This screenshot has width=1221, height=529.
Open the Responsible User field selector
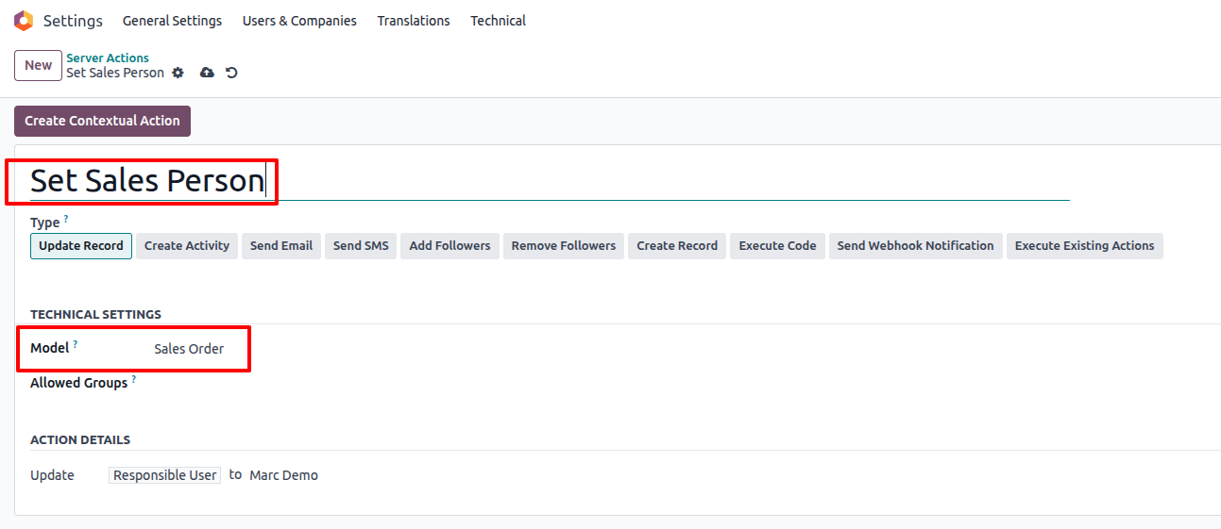click(165, 475)
